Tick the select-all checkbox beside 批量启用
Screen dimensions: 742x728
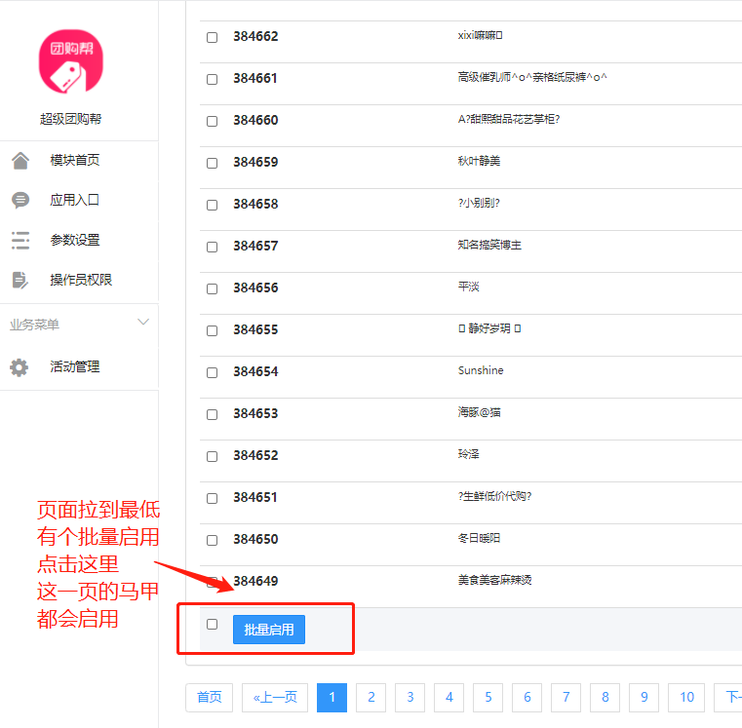point(212,625)
